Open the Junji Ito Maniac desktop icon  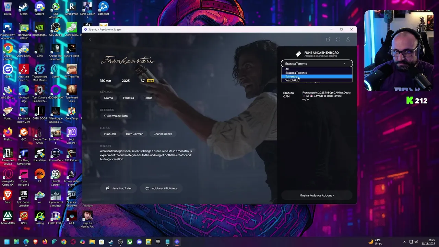click(x=87, y=220)
